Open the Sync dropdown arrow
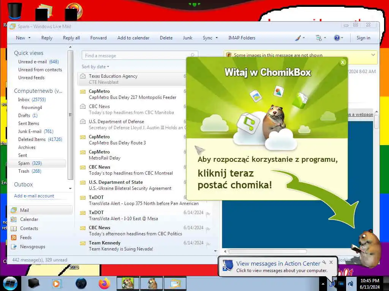The height and width of the screenshot is (291, 389). (217, 38)
